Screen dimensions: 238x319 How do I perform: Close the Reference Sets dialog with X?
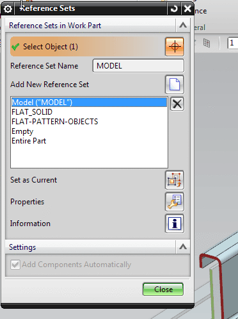(x=187, y=9)
